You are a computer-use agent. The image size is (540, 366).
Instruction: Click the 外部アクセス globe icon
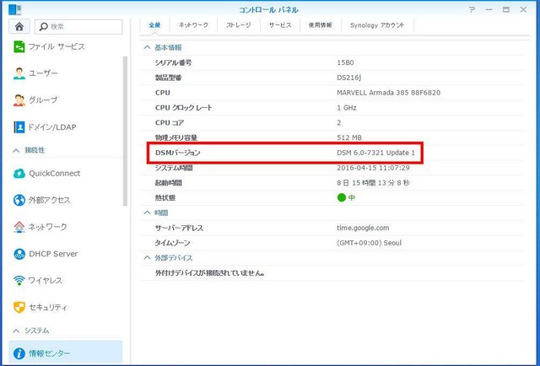point(19,200)
